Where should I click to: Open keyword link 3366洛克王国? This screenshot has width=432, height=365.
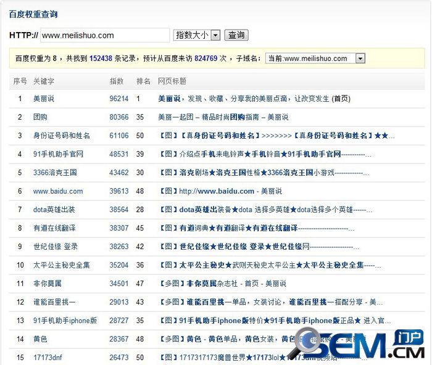click(x=55, y=172)
